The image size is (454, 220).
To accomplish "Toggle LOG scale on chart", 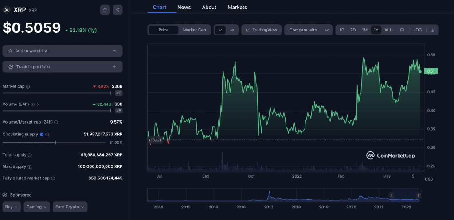I will (418, 30).
